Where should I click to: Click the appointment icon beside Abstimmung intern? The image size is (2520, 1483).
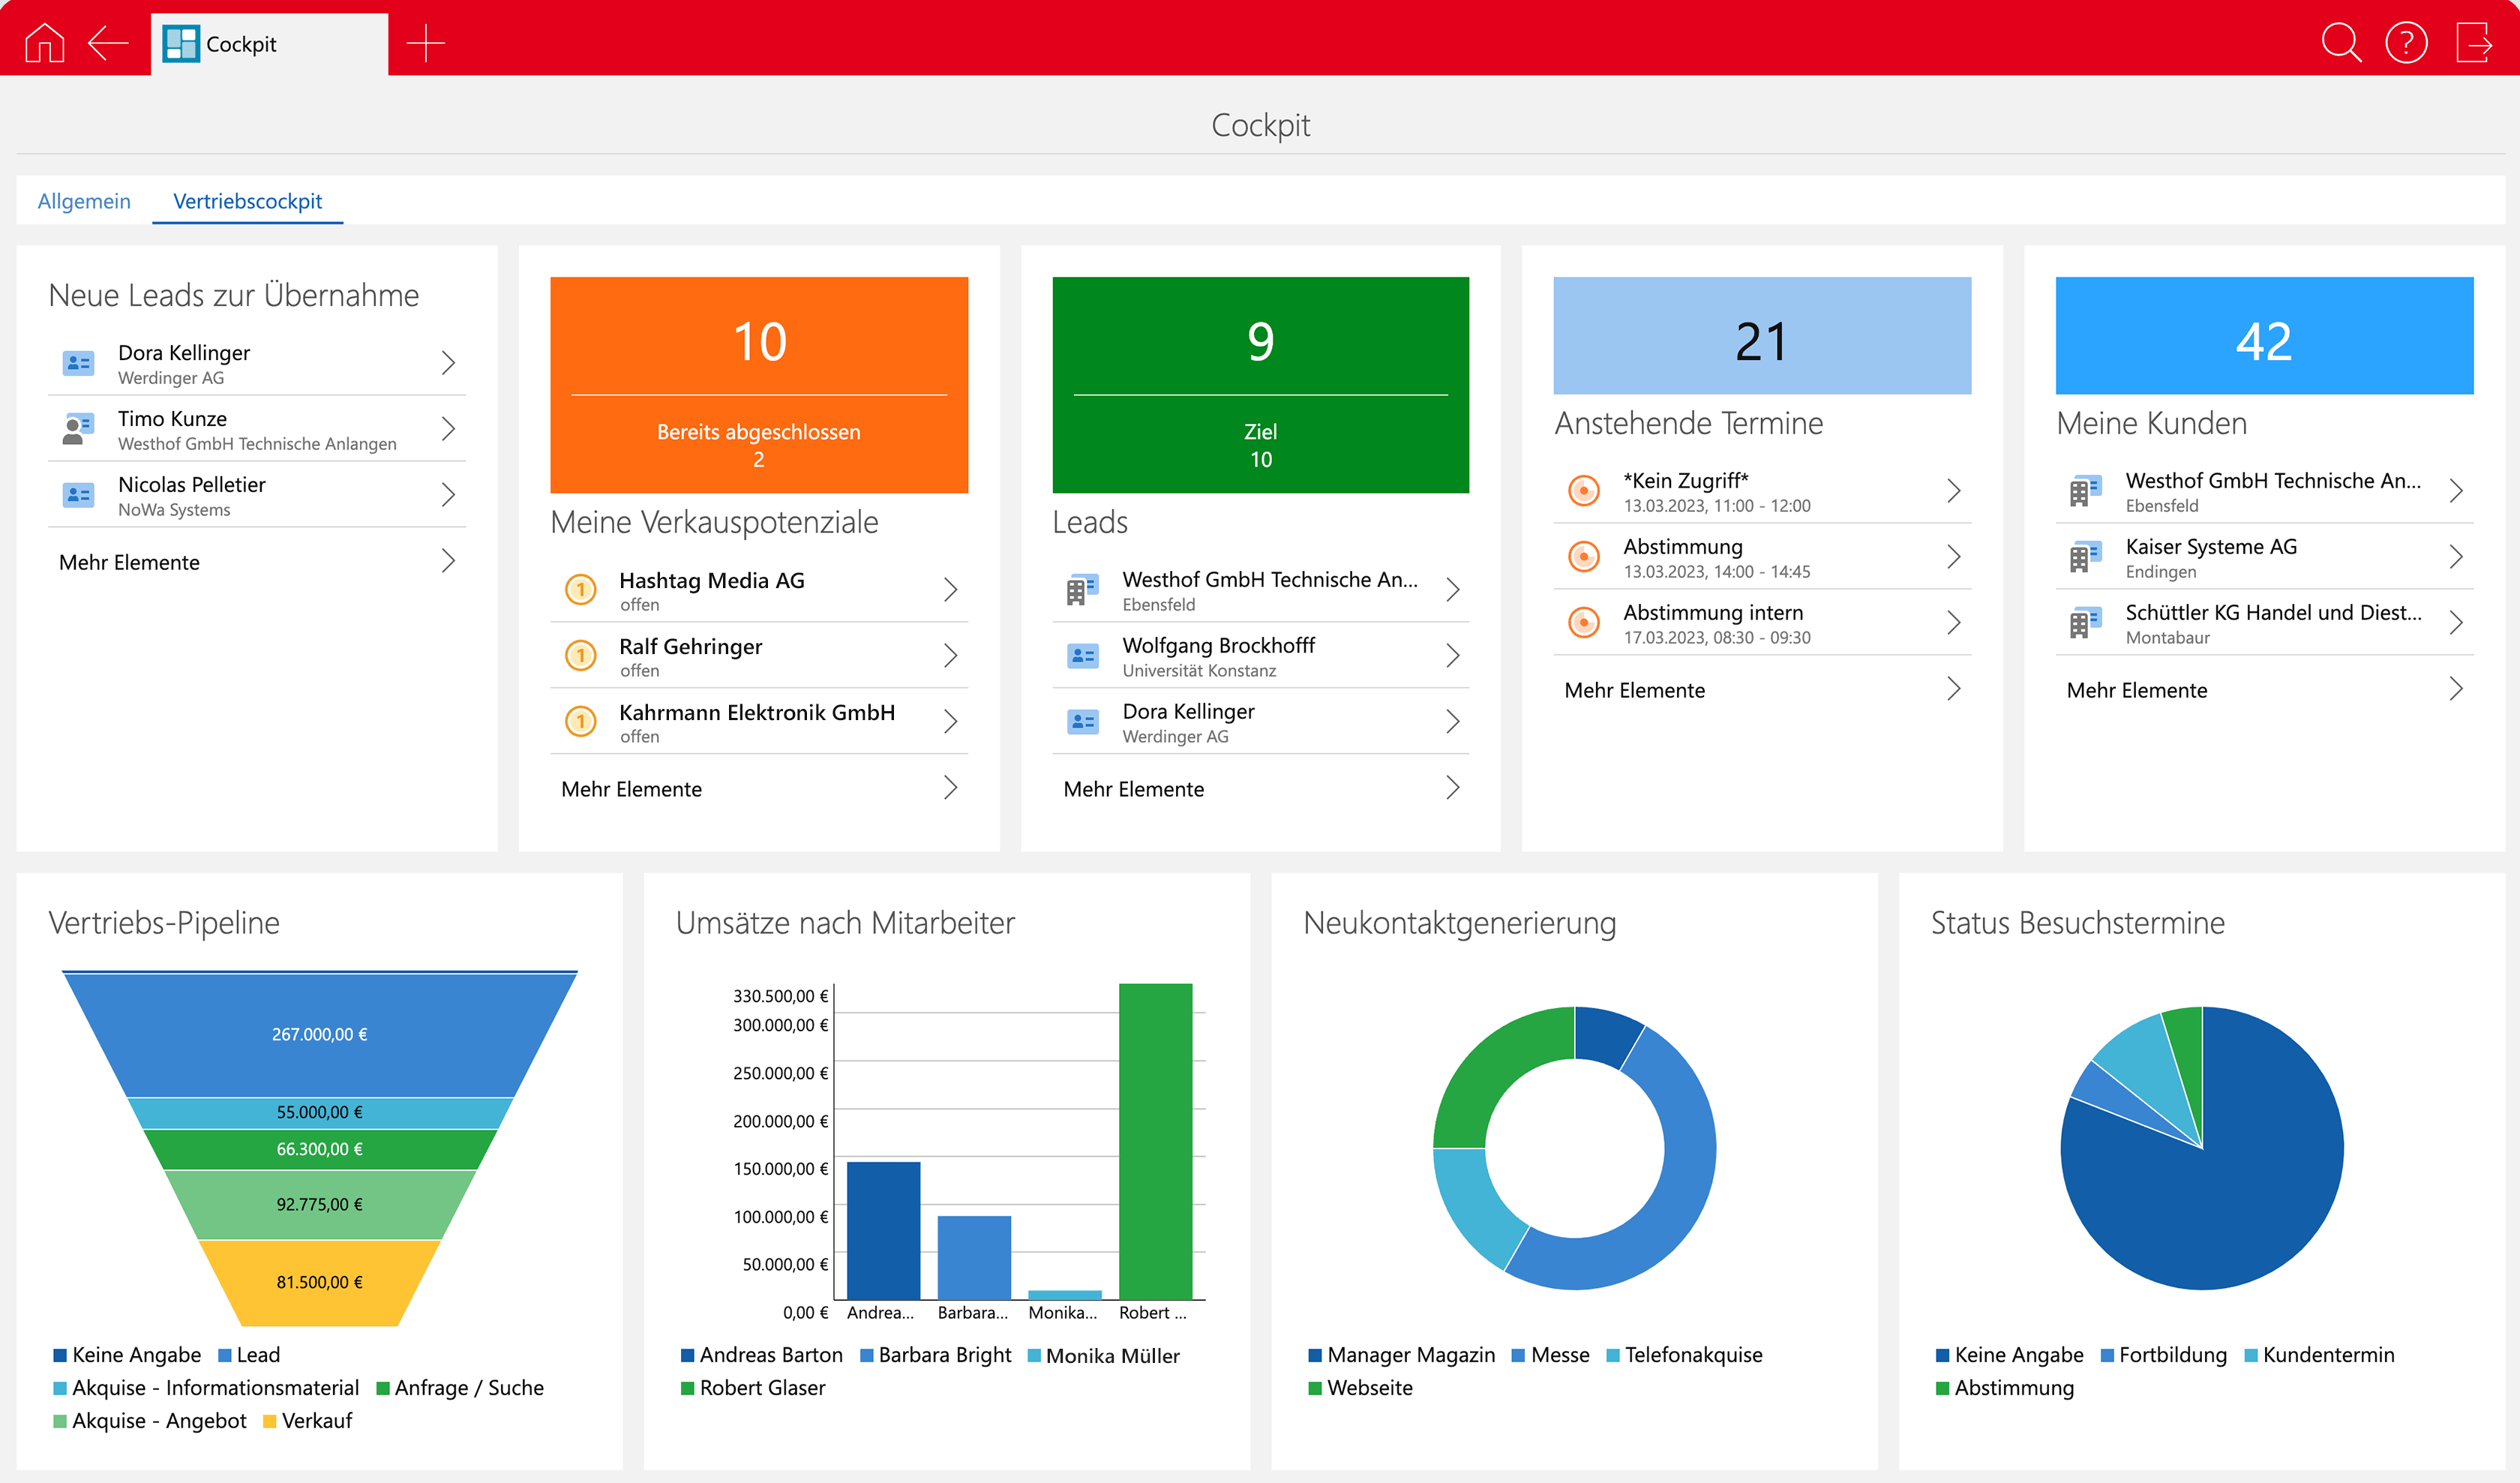coord(1583,623)
